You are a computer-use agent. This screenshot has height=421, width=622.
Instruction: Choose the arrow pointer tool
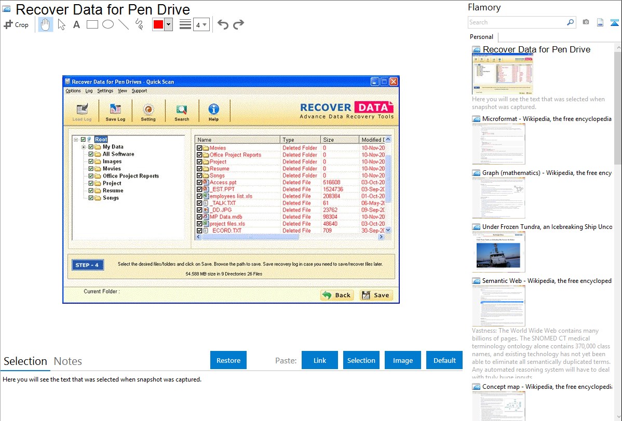click(x=61, y=24)
